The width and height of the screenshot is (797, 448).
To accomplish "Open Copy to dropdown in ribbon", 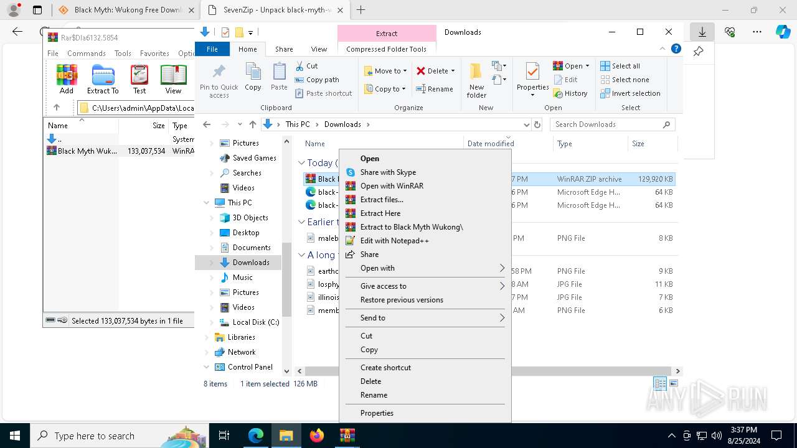I will (385, 89).
